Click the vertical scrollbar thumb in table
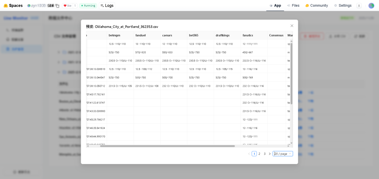This screenshot has width=379, height=179. (x=291, y=73)
